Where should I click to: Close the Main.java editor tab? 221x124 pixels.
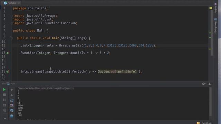click(19, 3)
